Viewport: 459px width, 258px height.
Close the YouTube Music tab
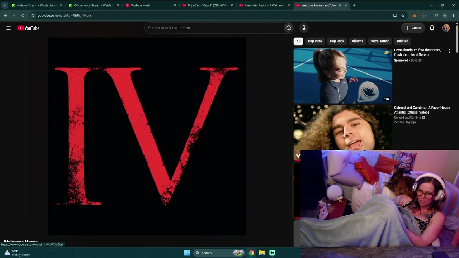(175, 5)
